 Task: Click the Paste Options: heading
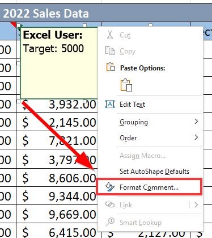pyautogui.click(x=143, y=68)
